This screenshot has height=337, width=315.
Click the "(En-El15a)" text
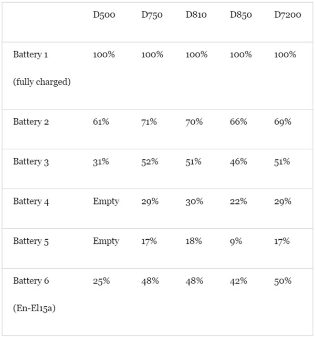(35, 309)
